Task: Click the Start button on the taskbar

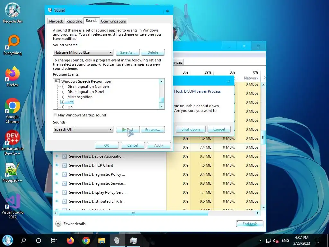Action: click(8, 241)
